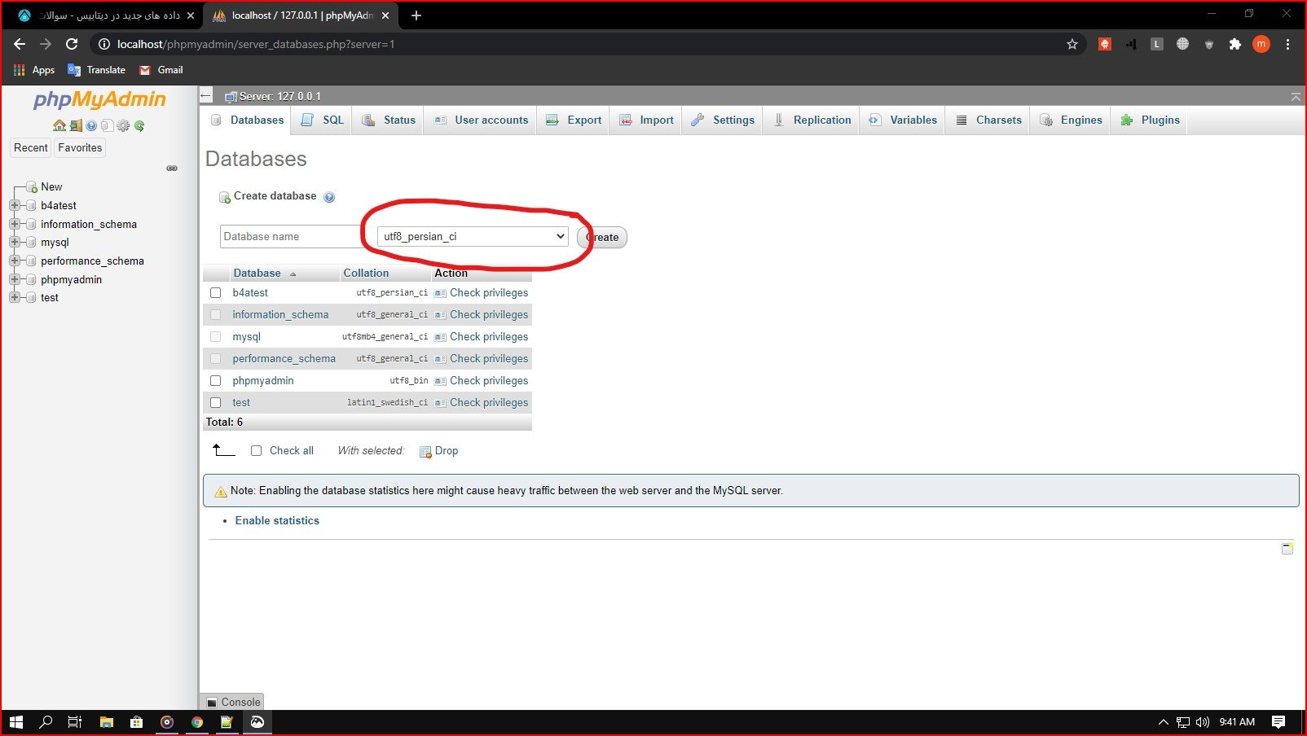The image size is (1307, 736).
Task: Click the link chain icon in sidebar
Action: coord(172,169)
